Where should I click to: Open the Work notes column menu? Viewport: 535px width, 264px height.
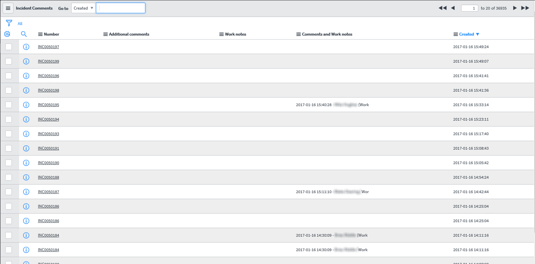point(222,34)
